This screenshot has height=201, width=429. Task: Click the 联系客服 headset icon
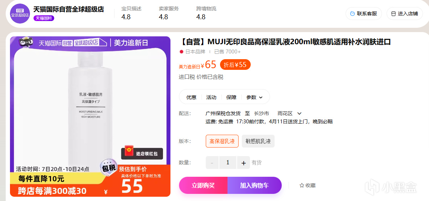tap(352, 14)
